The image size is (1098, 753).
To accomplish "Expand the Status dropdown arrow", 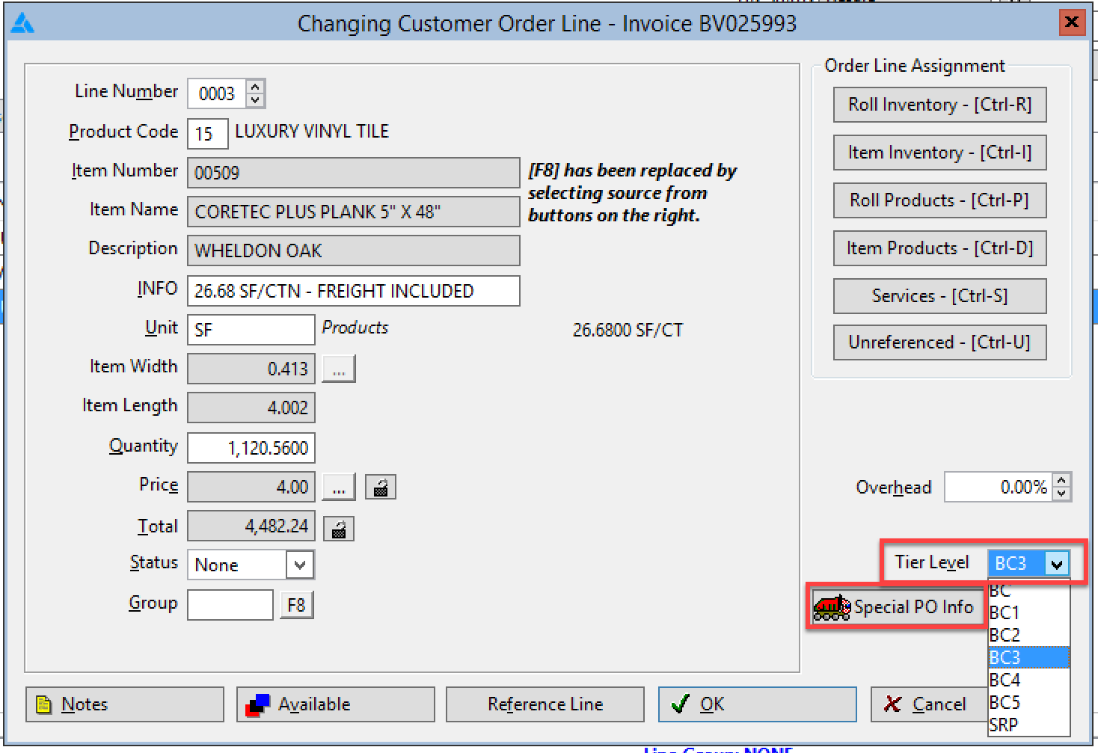I will pyautogui.click(x=300, y=565).
